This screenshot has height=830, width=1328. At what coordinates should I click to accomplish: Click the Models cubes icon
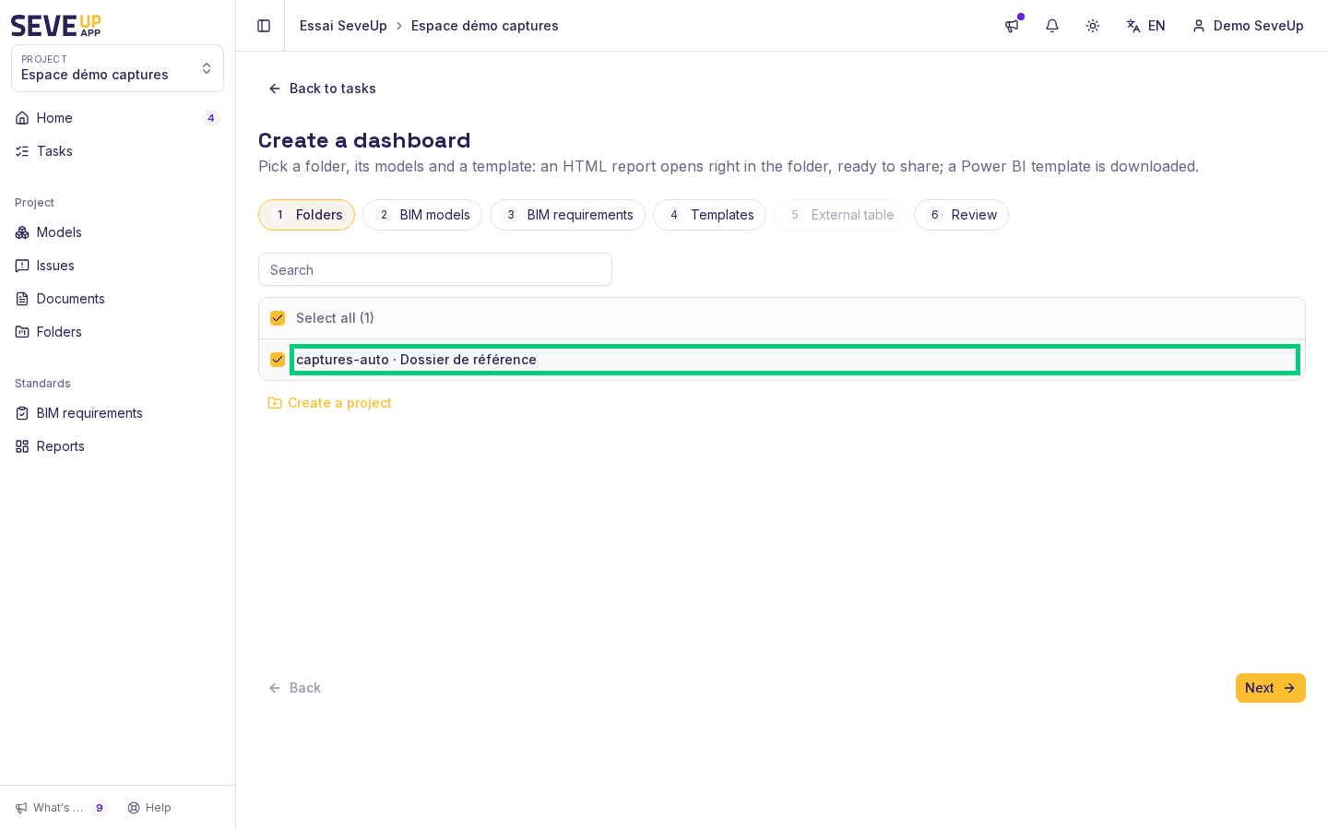coord(22,232)
